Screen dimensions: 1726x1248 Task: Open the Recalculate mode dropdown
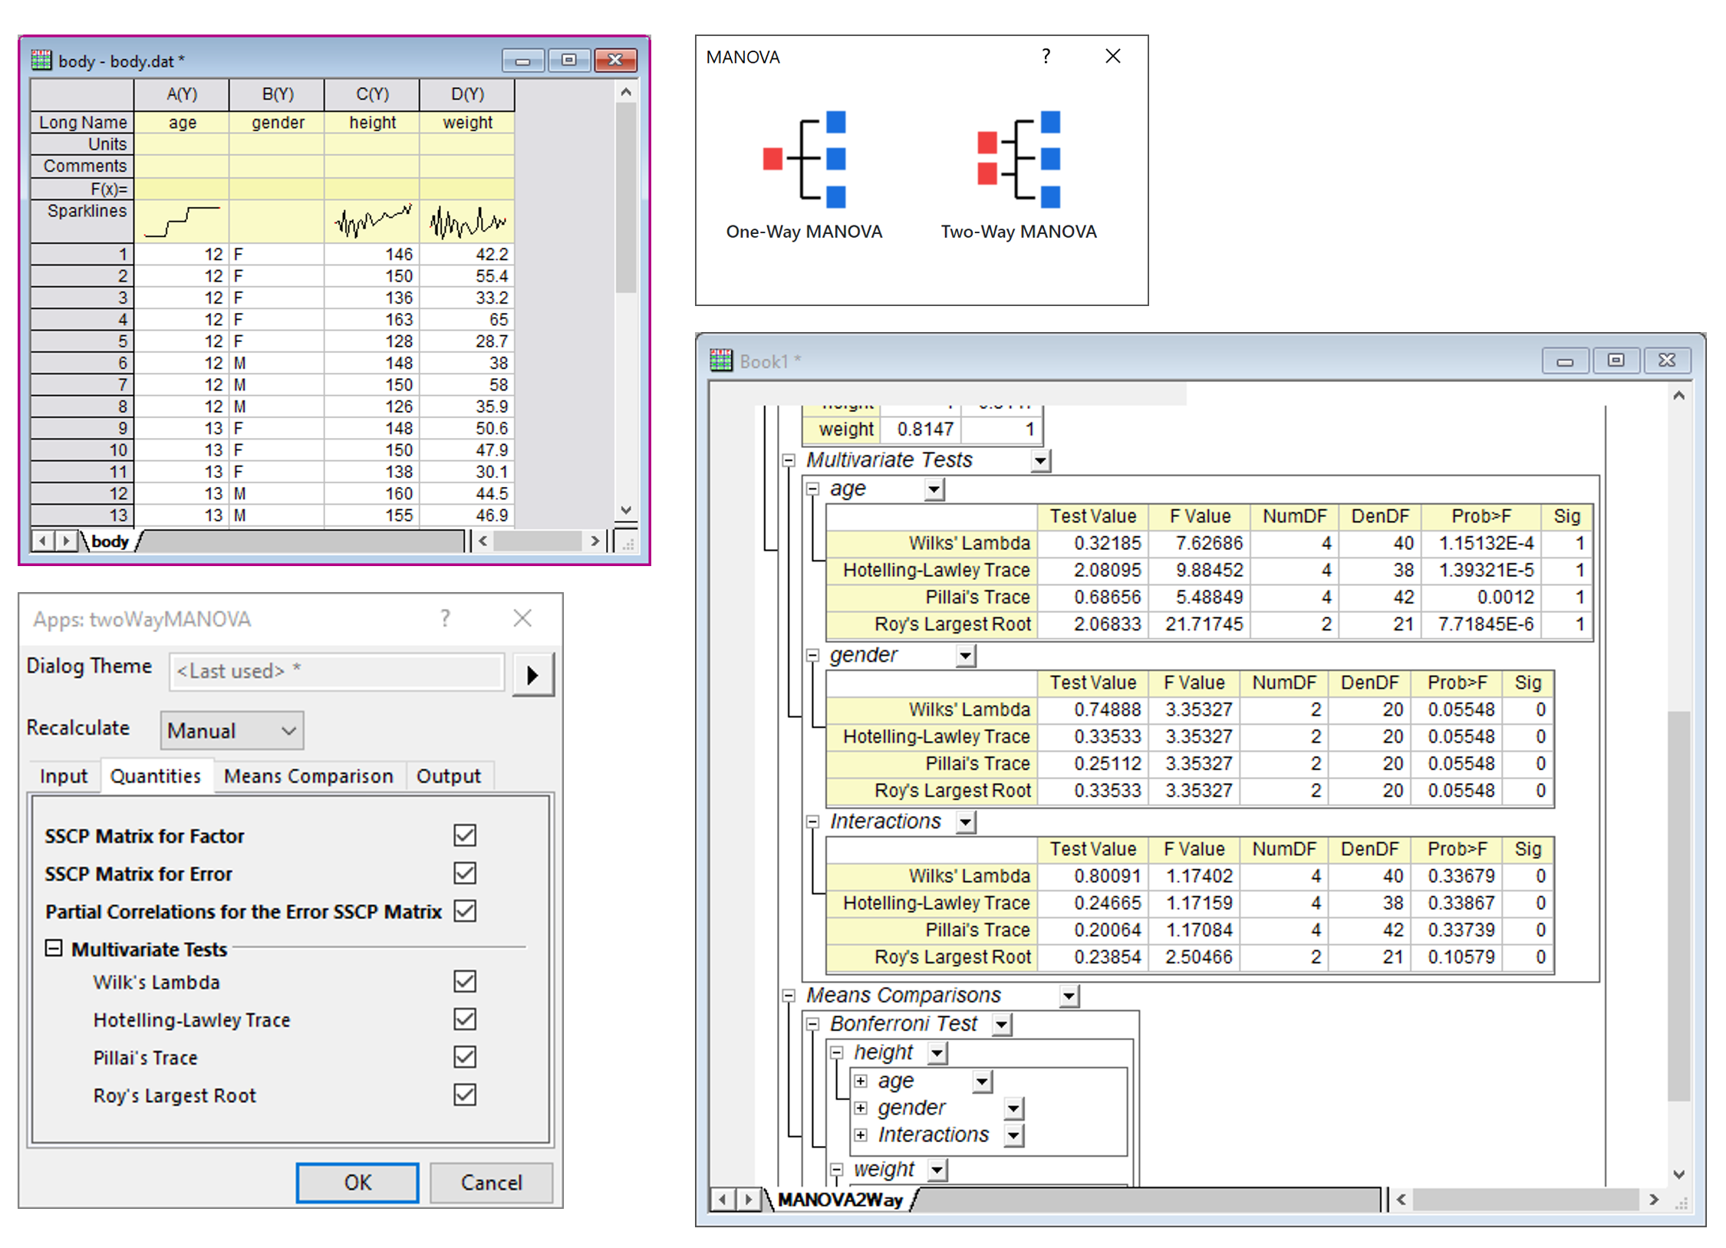232,730
